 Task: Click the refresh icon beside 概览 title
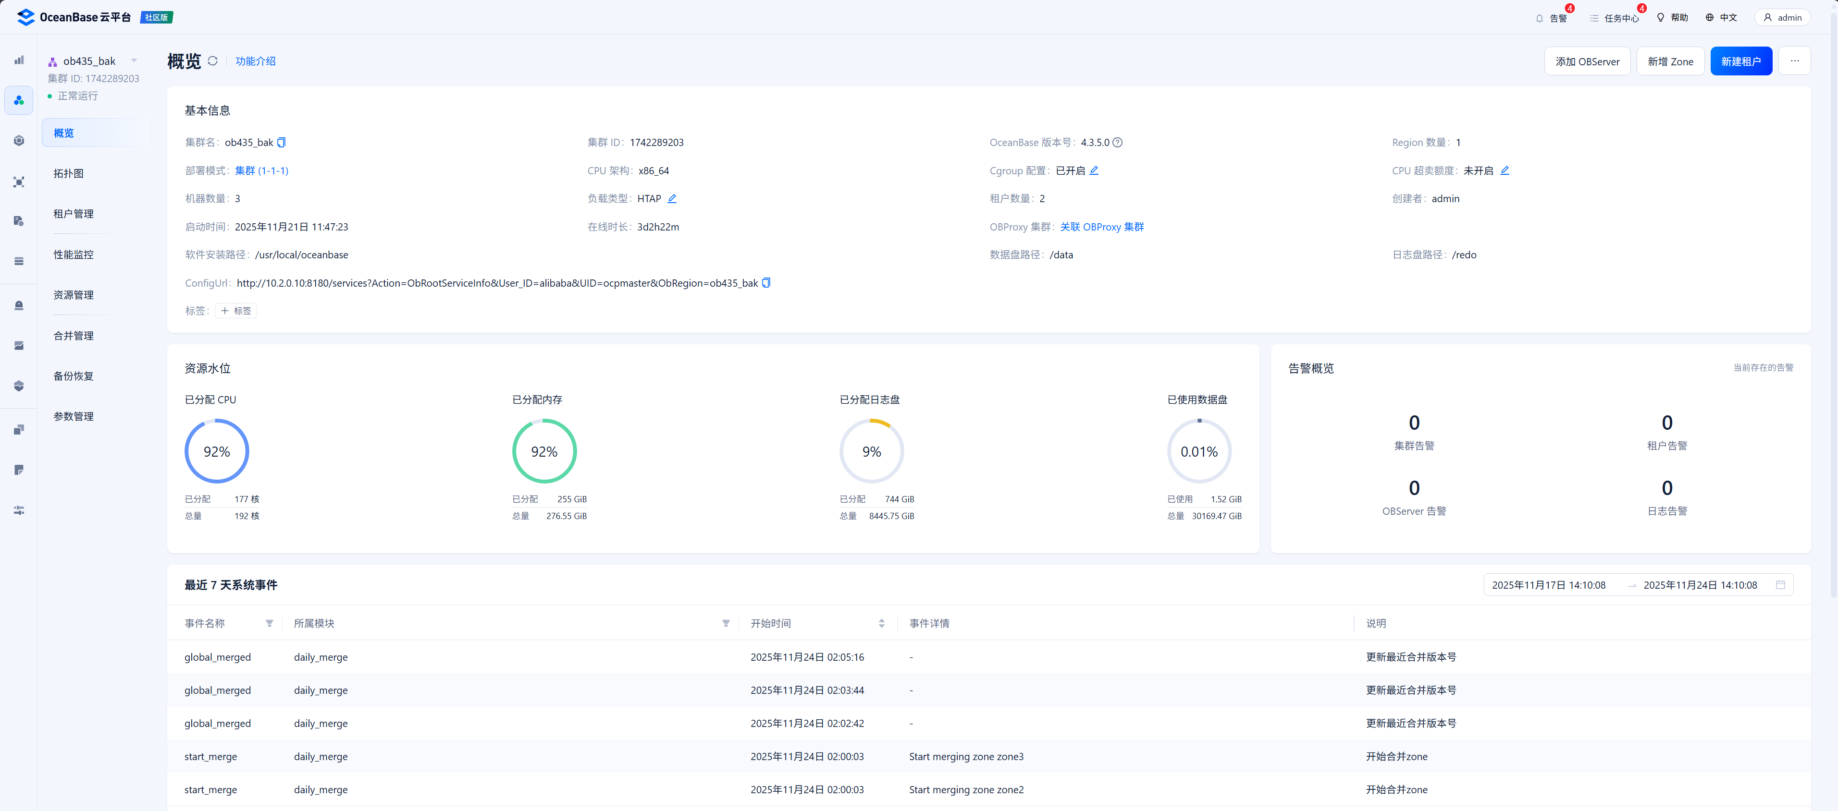click(x=212, y=61)
